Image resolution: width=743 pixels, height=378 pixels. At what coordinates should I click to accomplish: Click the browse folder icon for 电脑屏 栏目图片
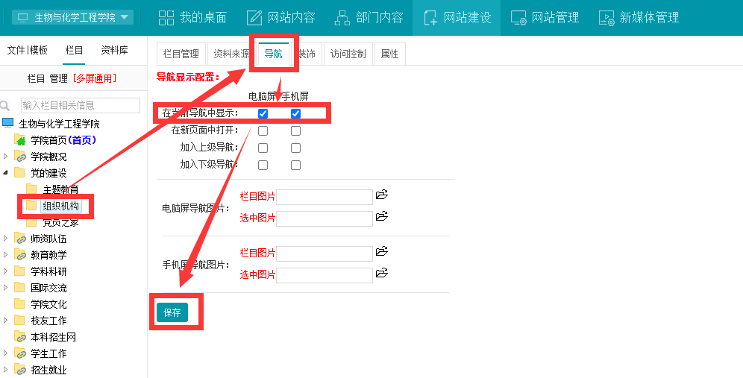click(382, 195)
